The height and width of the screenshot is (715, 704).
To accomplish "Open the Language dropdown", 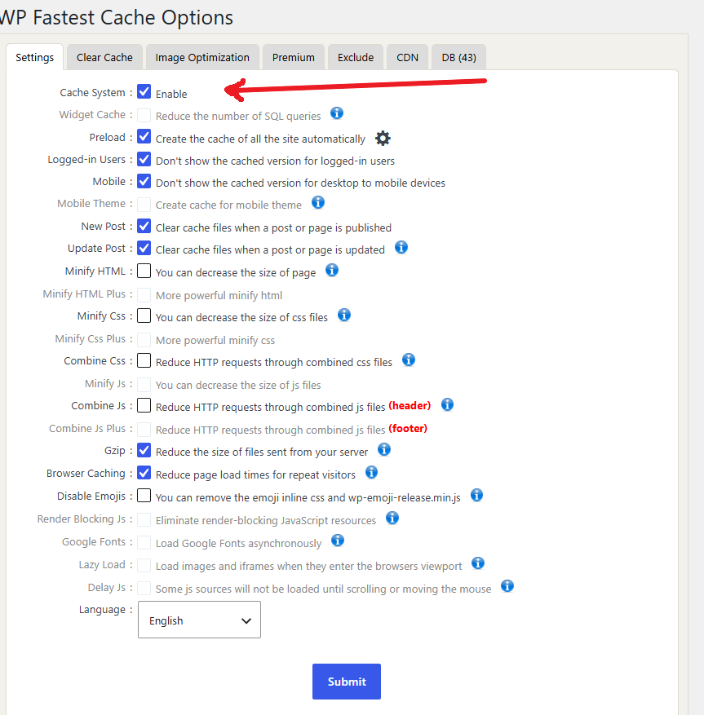I will [199, 620].
